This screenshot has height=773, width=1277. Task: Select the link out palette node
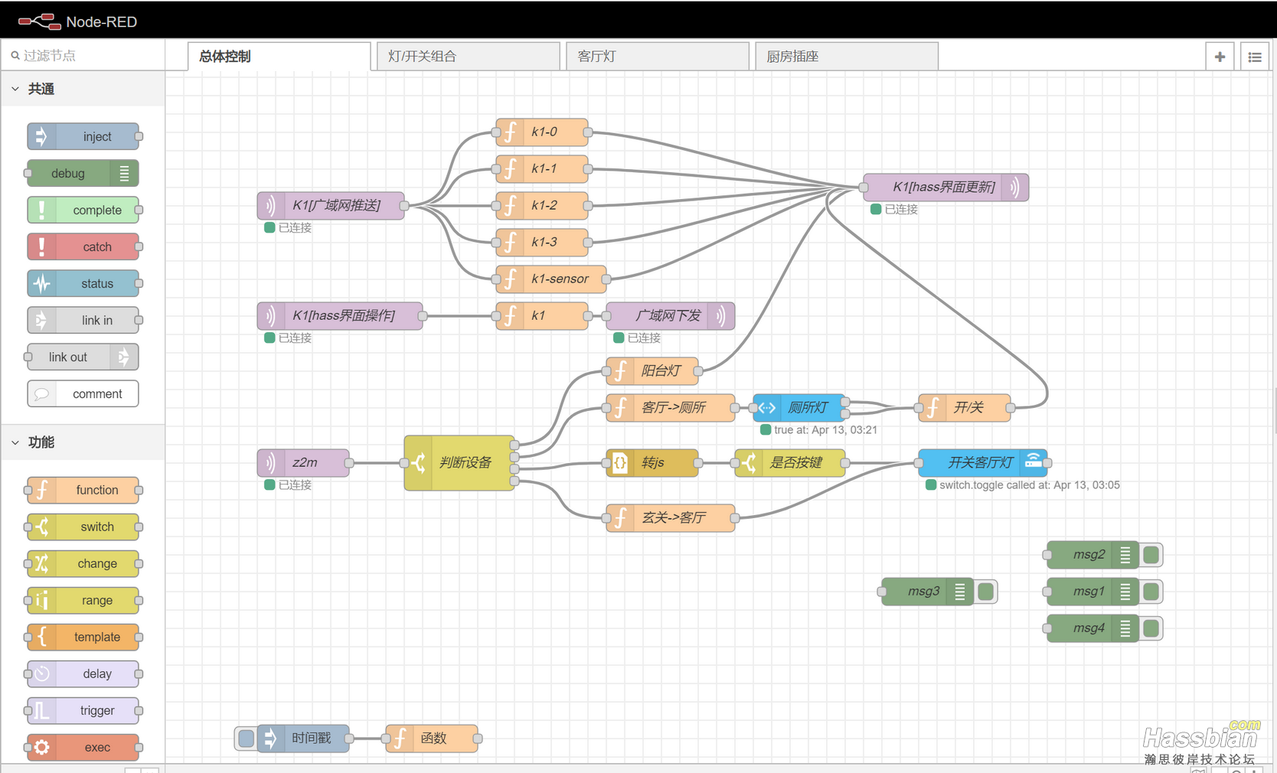tap(83, 357)
